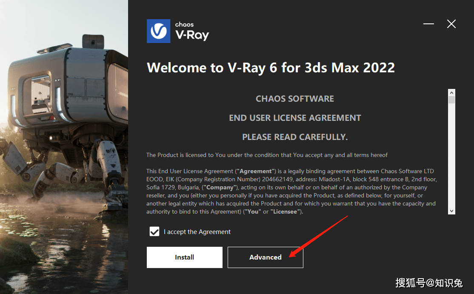
Task: Click the license scrollbar down arrow
Action: [451, 211]
